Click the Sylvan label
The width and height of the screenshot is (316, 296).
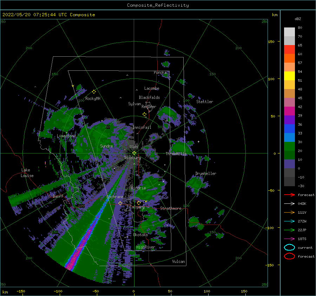click(134, 104)
